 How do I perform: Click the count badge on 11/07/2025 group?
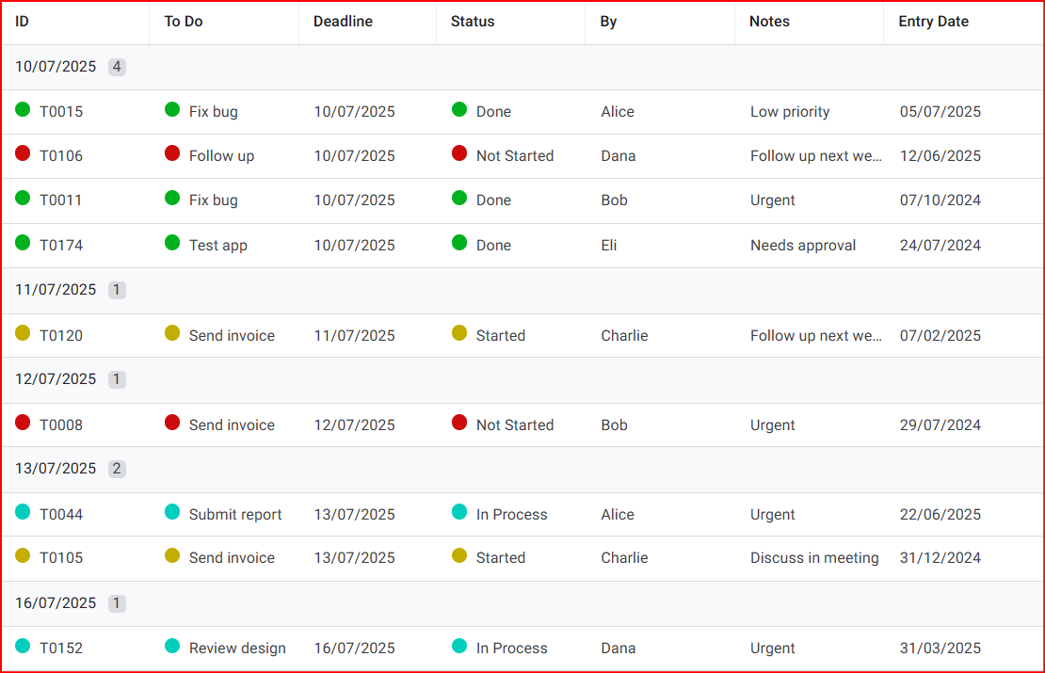(x=117, y=291)
